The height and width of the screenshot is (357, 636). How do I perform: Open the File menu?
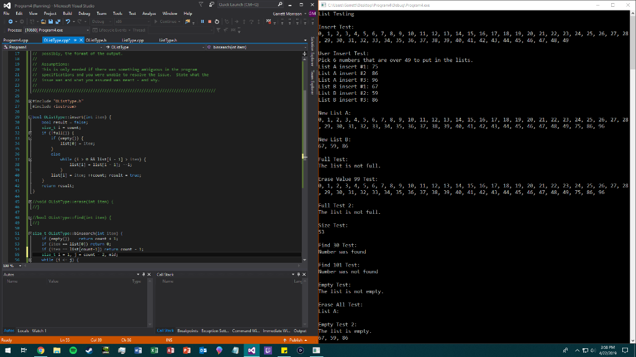[6, 14]
